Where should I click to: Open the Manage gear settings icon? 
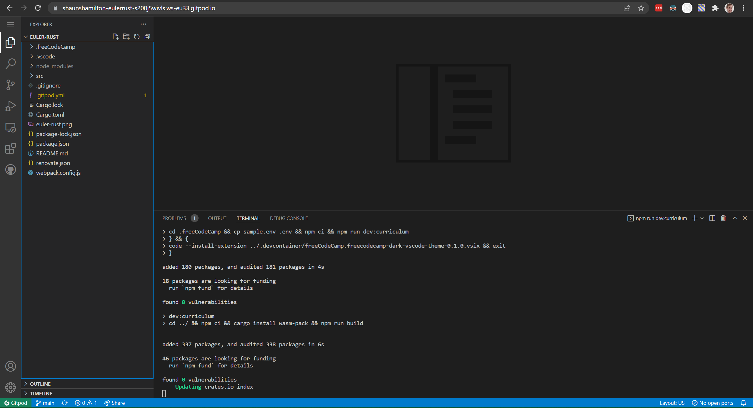point(11,387)
